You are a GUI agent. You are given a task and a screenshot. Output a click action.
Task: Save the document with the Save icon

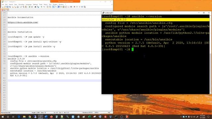(x=7, y=7)
